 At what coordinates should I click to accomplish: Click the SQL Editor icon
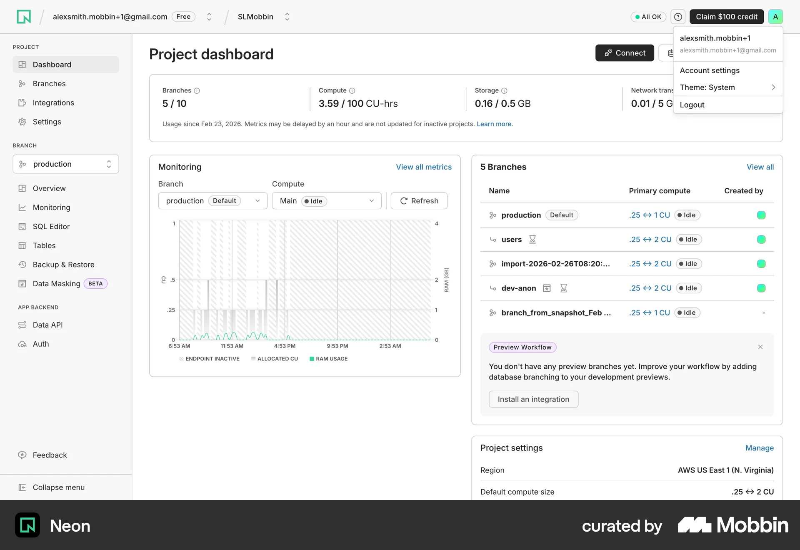(22, 227)
